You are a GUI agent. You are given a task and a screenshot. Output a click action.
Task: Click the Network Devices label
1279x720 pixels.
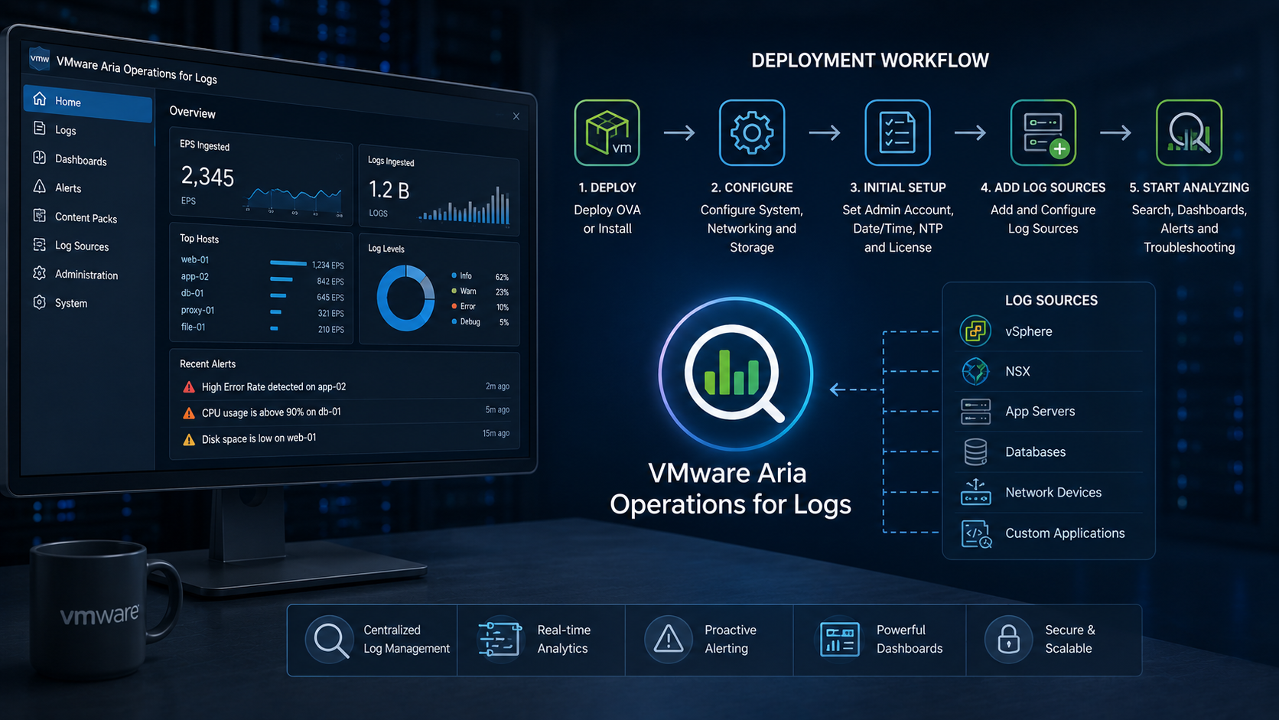pos(1053,493)
